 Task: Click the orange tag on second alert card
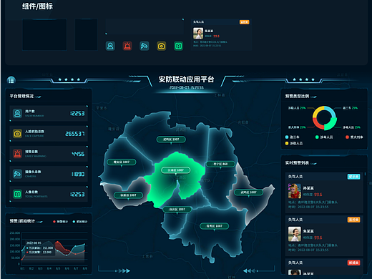click(x=353, y=220)
